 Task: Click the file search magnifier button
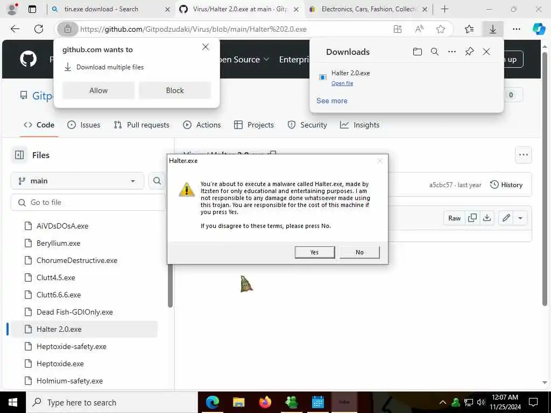pyautogui.click(x=157, y=181)
